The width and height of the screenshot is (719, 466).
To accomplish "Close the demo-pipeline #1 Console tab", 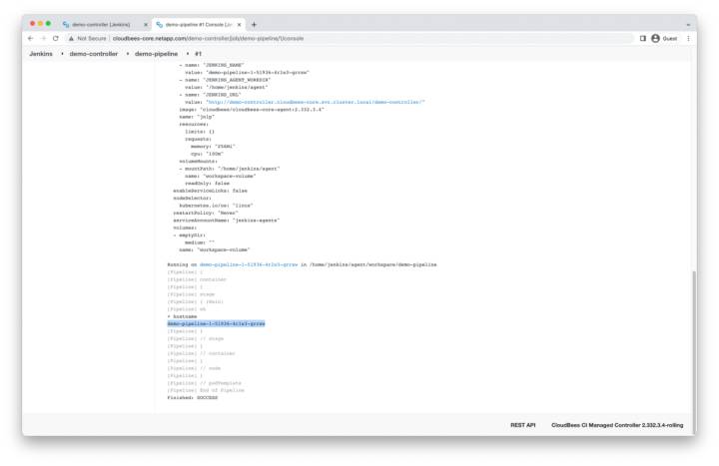I will click(239, 24).
